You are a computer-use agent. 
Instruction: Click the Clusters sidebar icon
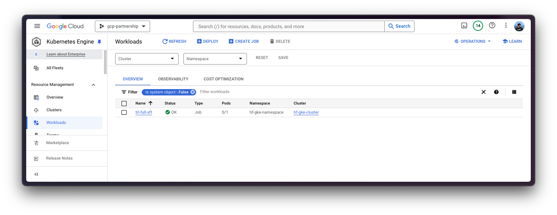[x=36, y=110]
